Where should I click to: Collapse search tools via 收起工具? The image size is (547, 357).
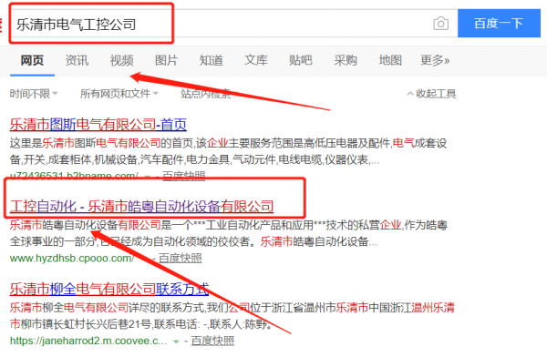431,94
